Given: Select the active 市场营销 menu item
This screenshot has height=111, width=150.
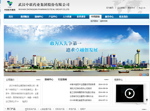Looking at the screenshot, I should point(95,17).
